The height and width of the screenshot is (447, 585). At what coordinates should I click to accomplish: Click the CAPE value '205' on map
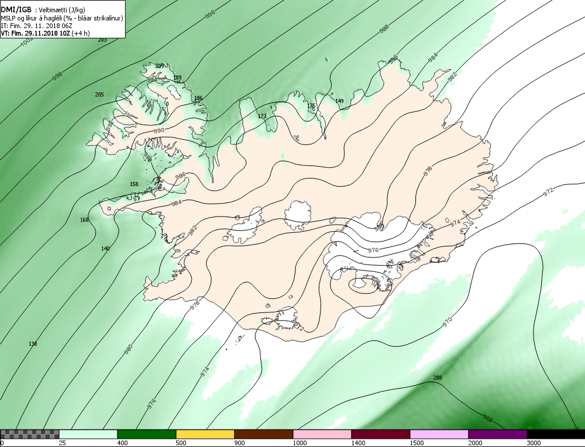[x=99, y=95]
